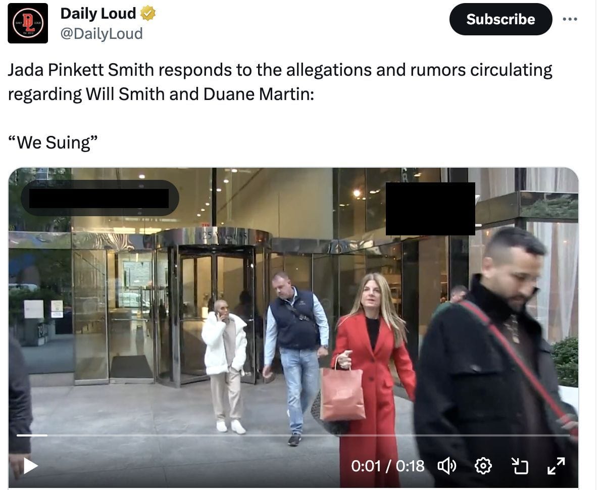Click the black redacted pill in video

(x=100, y=198)
